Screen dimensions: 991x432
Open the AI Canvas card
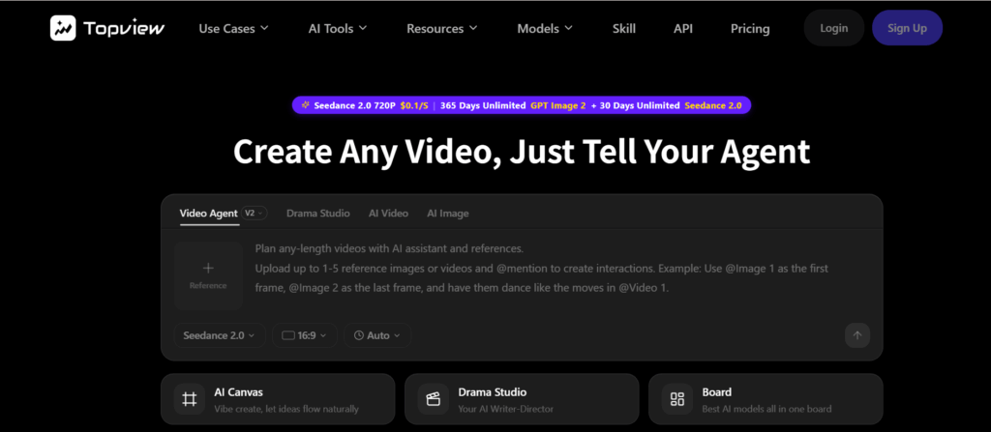tap(278, 399)
